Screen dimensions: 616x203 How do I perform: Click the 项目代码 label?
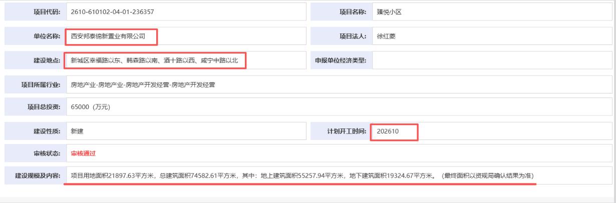(x=46, y=12)
